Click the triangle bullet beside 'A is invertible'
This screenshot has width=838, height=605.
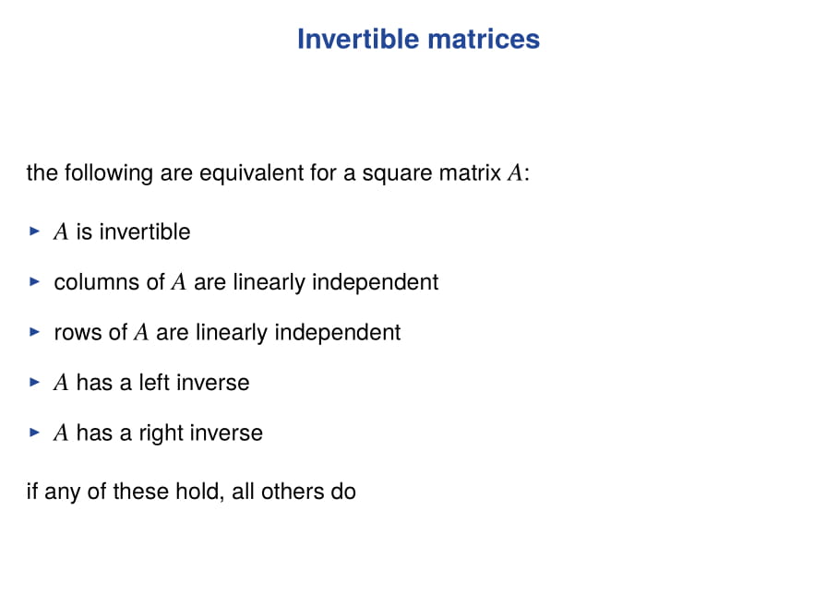[x=35, y=231]
